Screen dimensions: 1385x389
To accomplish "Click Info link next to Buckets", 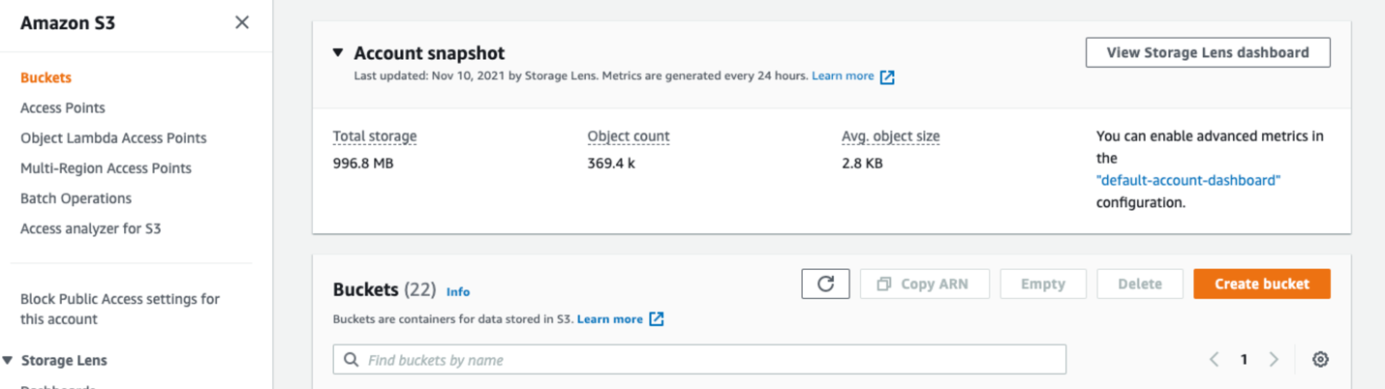I will [458, 291].
